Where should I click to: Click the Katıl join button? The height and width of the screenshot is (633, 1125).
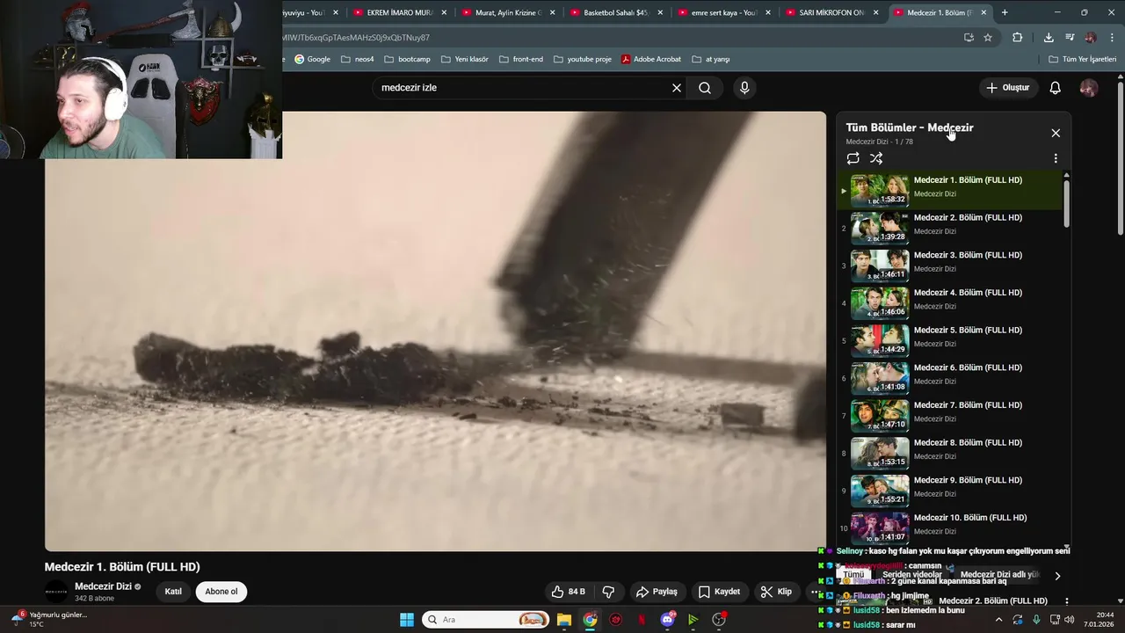pos(173,592)
